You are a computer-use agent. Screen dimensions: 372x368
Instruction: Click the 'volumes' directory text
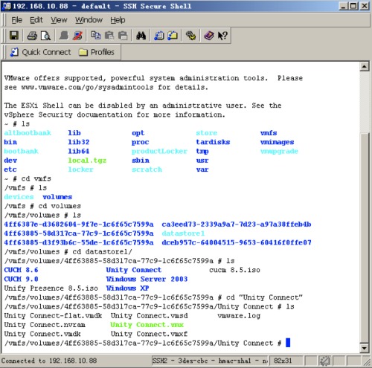pos(57,197)
